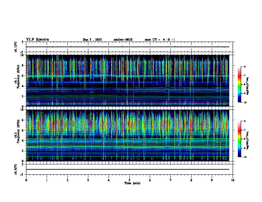Click the time axis tick label "10"
The width and height of the screenshot is (262, 202).
(233, 180)
